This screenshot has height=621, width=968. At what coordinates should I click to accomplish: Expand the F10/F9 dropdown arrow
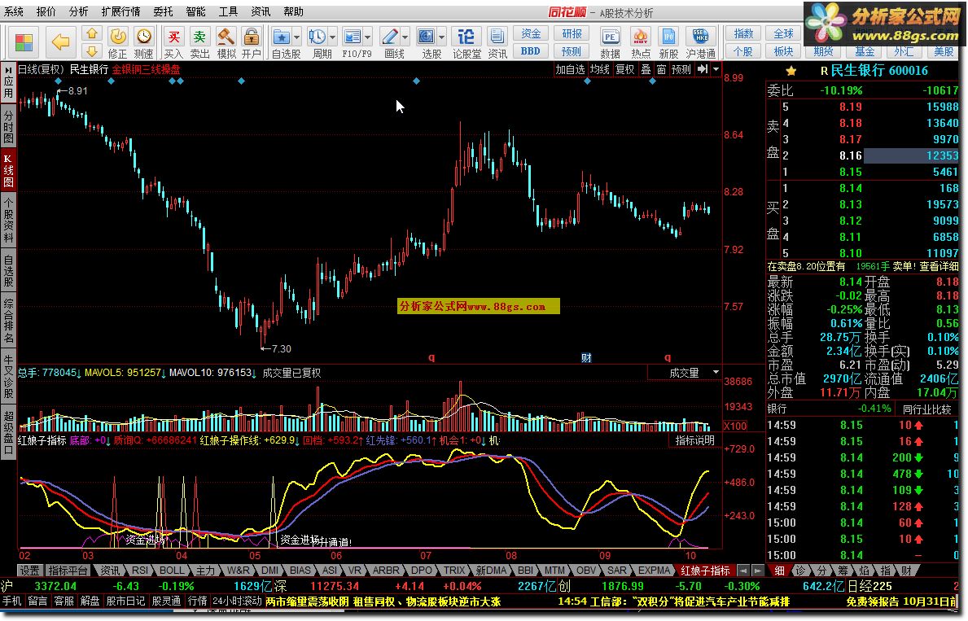pos(368,37)
